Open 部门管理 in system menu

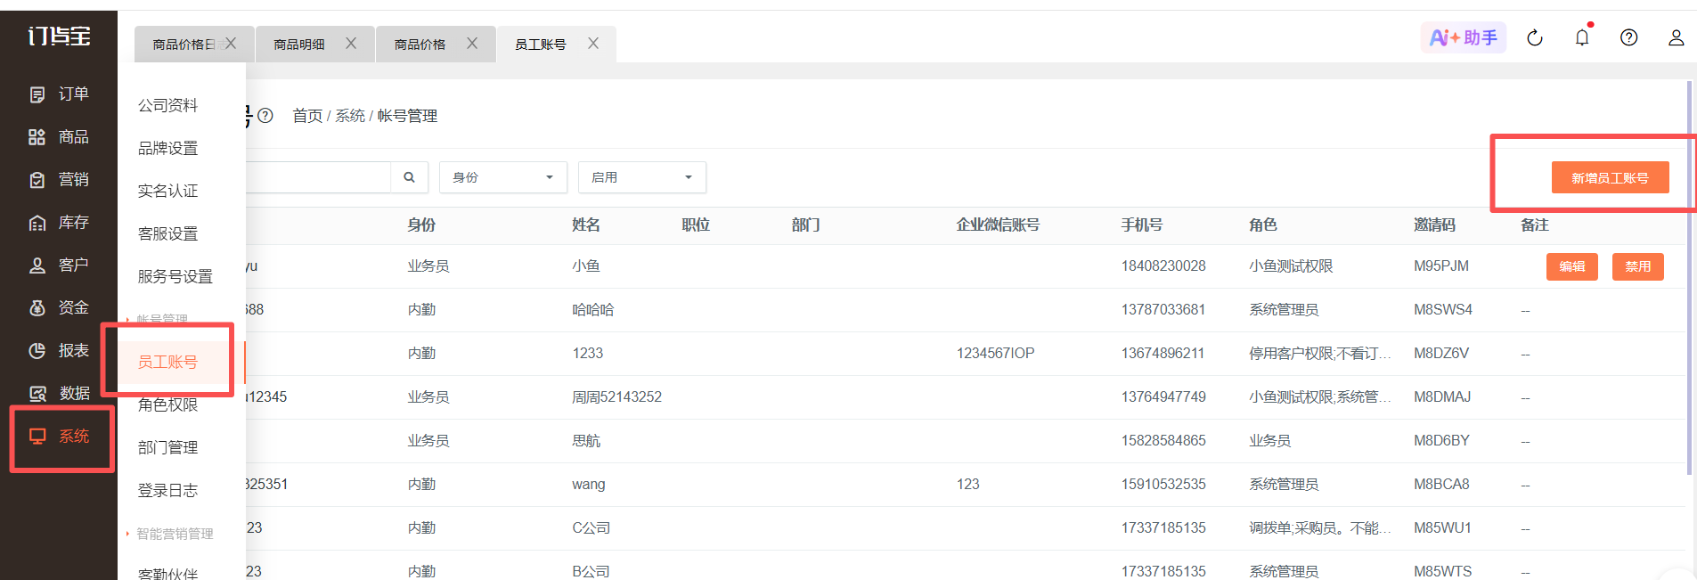pyautogui.click(x=168, y=447)
